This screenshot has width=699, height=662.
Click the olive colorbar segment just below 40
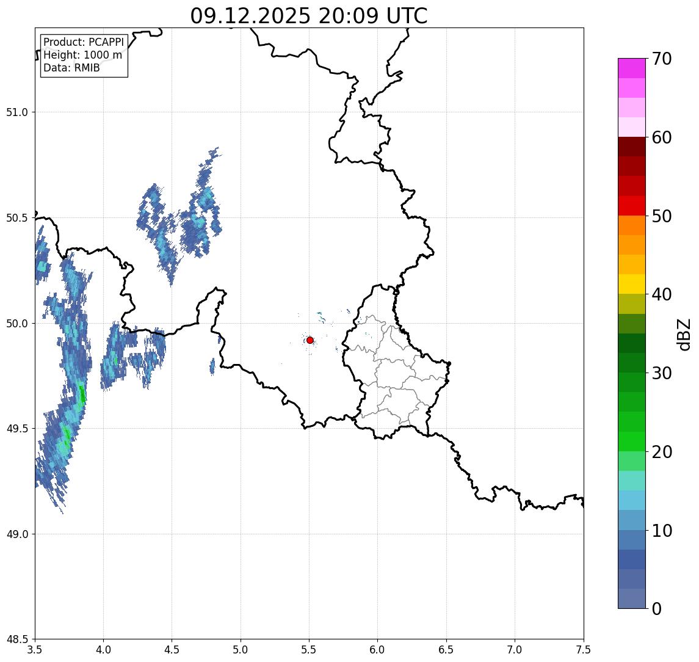(x=632, y=304)
